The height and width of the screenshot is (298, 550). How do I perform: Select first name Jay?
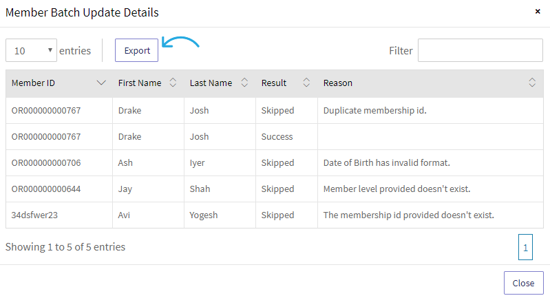tap(125, 189)
